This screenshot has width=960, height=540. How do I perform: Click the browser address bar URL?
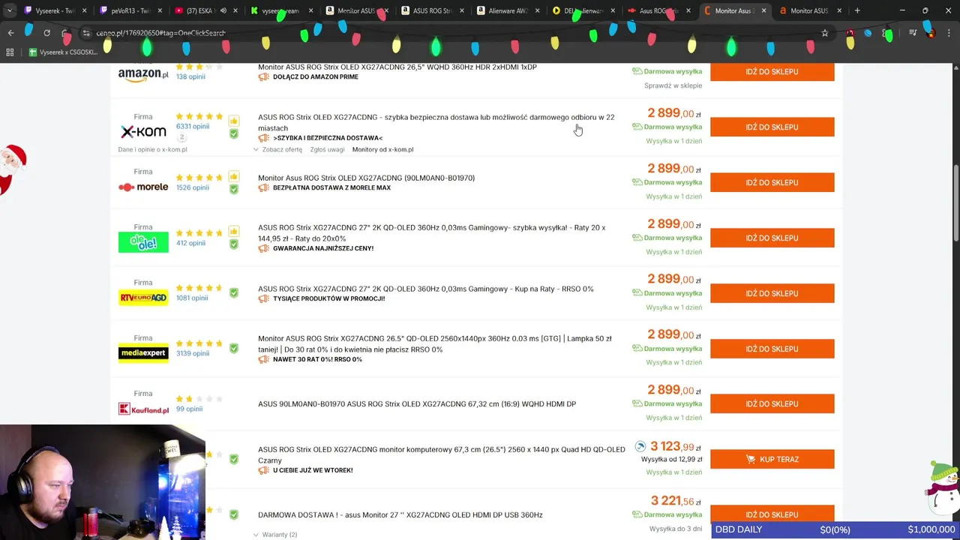(160, 33)
